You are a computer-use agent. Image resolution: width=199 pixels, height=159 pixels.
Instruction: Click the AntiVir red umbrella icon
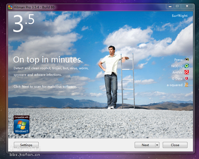click(x=187, y=72)
